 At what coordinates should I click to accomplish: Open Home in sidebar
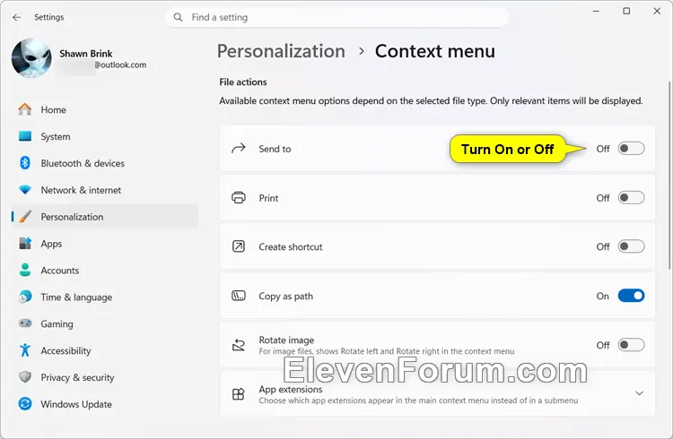tap(105, 109)
